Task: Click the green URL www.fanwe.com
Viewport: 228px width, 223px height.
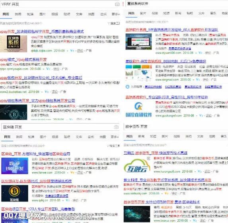Action: click(x=42, y=173)
